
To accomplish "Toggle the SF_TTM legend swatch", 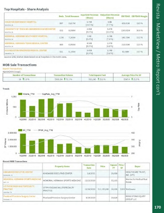I will 20,130.
